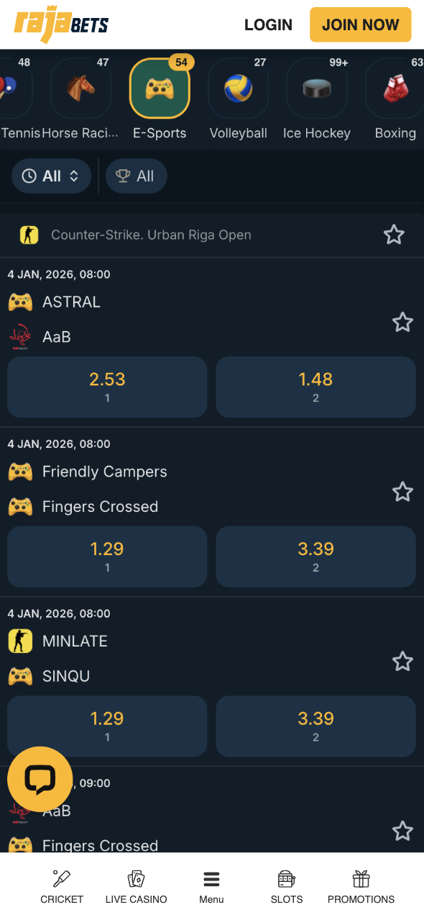Select odds 2.53 for ASTRAL
The image size is (424, 923).
[106, 387]
